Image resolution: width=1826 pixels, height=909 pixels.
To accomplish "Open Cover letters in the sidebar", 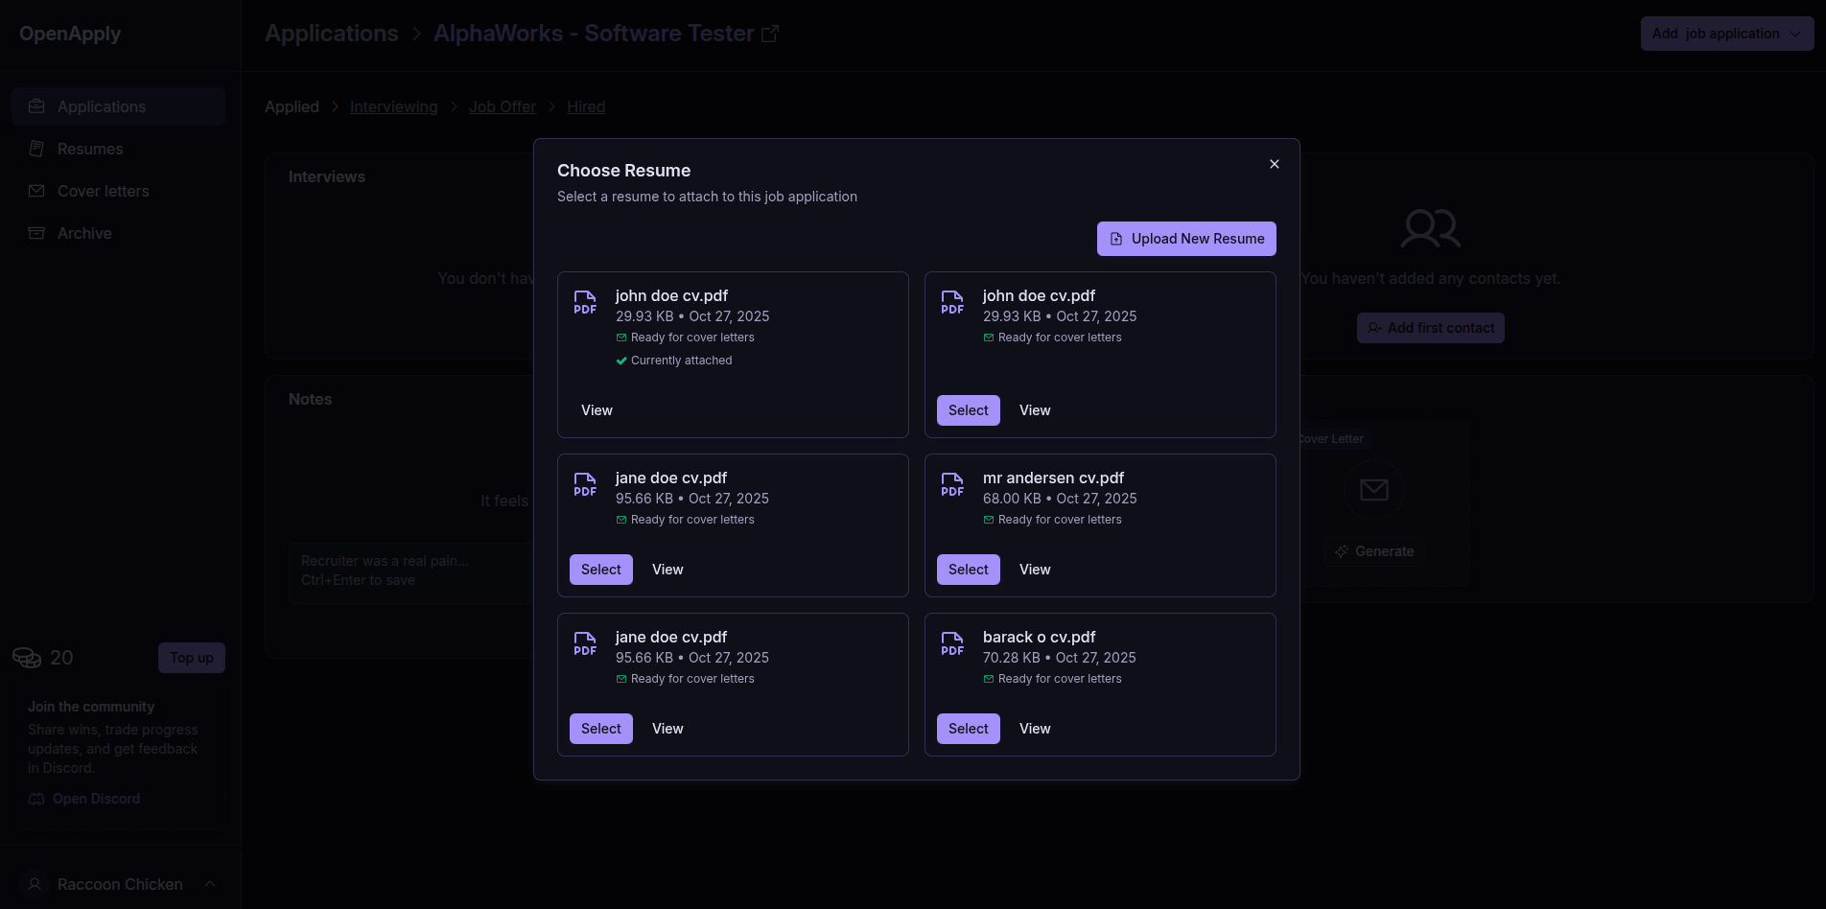I will [119, 191].
